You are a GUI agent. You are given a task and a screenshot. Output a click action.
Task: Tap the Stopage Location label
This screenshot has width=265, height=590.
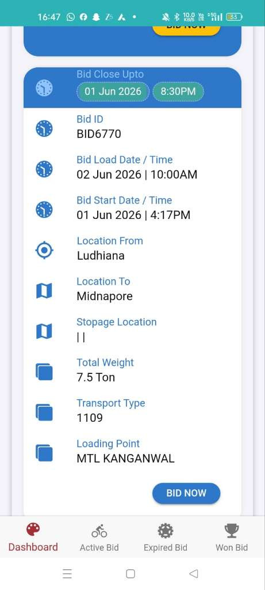pos(116,322)
